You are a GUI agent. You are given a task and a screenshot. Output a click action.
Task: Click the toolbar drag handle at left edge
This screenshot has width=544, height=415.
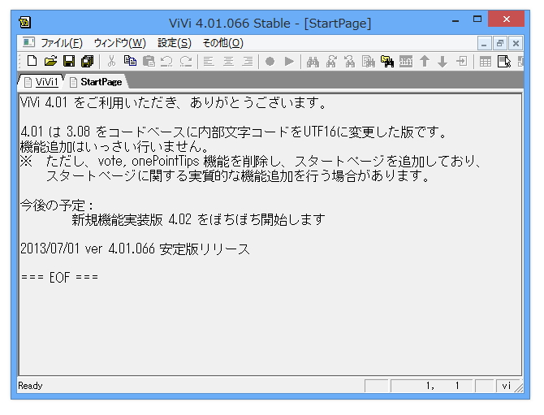[20, 62]
